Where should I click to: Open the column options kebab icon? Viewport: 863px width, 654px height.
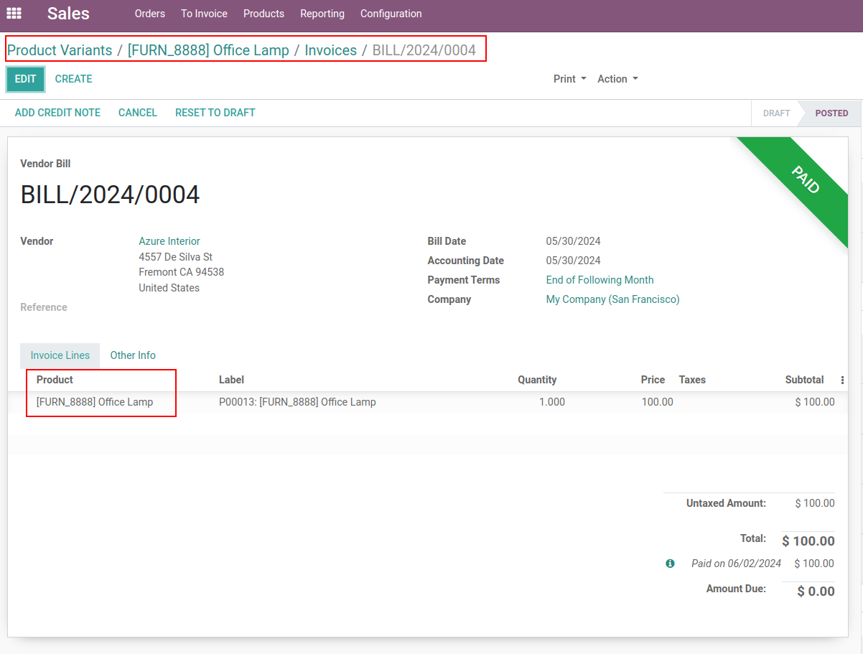coord(842,380)
